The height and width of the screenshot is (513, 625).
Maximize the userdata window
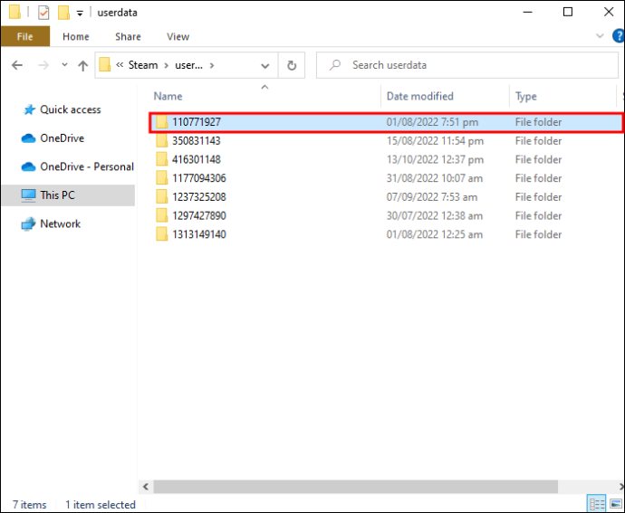[x=568, y=12]
